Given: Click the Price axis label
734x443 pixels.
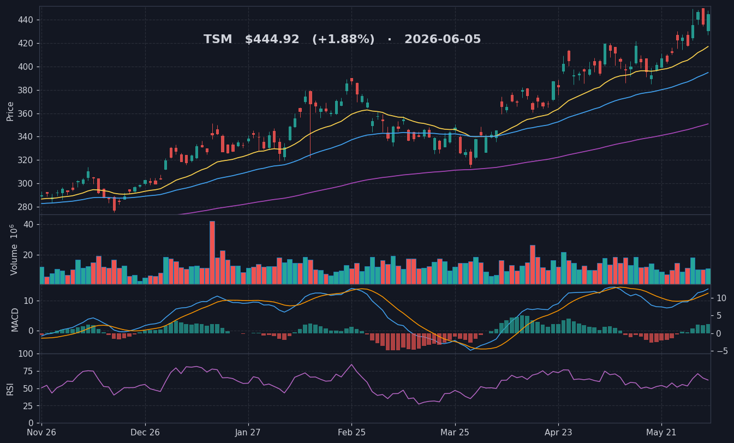Looking at the screenshot, I should pos(10,111).
